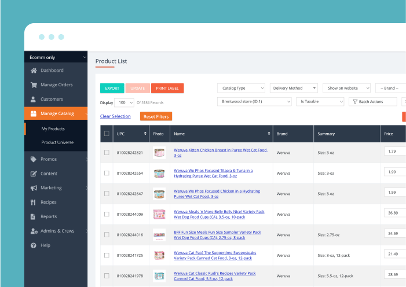Click Weruva Cat Classic Rudi's Recipes link
Screen dimensions: 406x287
click(215, 276)
